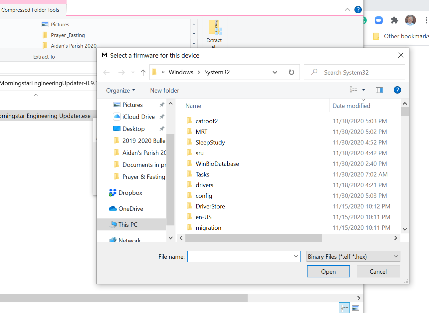Viewport: 429px width, 313px height.
Task: Click the Extract all icon
Action: (x=215, y=28)
